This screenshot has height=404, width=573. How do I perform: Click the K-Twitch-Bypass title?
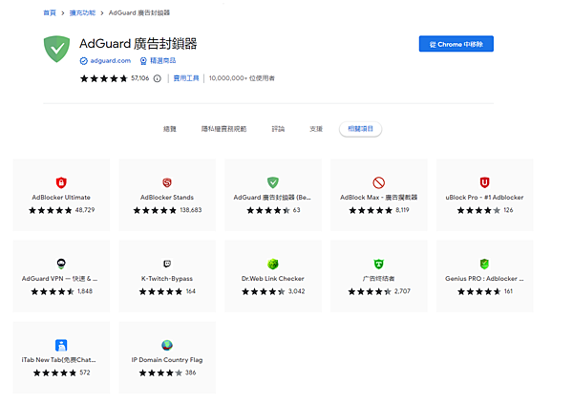coord(167,279)
